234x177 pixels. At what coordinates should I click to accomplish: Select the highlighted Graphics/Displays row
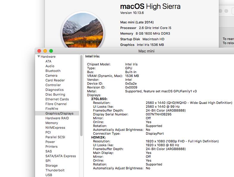(57, 113)
